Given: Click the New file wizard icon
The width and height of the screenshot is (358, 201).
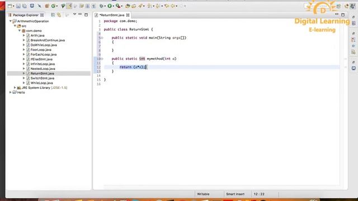Looking at the screenshot, I should 10,6.
